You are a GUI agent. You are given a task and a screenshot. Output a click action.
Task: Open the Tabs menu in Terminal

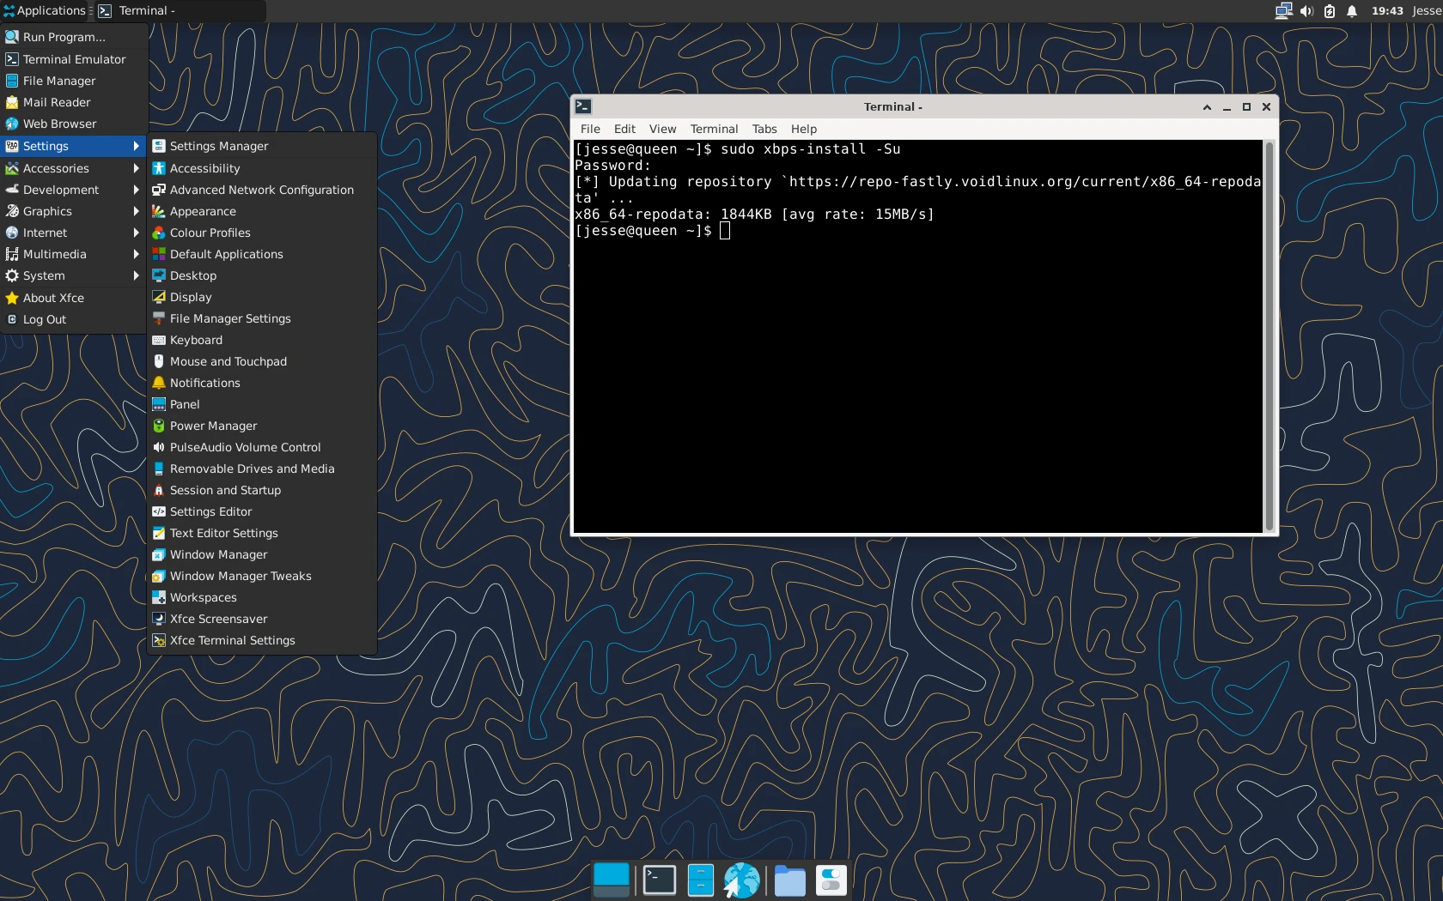click(x=764, y=129)
